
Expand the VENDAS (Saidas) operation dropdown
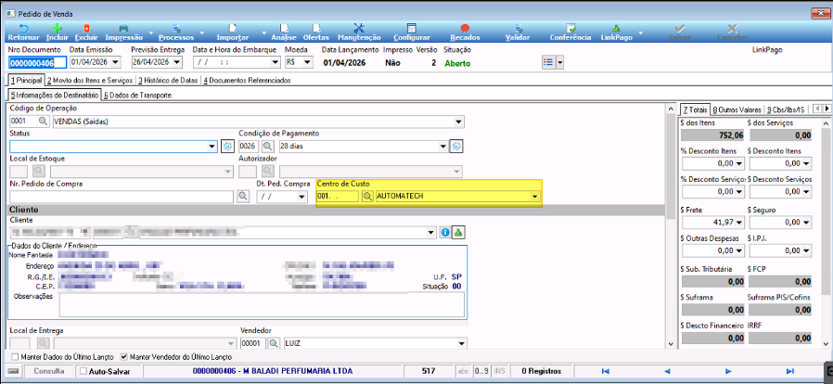[x=459, y=122]
